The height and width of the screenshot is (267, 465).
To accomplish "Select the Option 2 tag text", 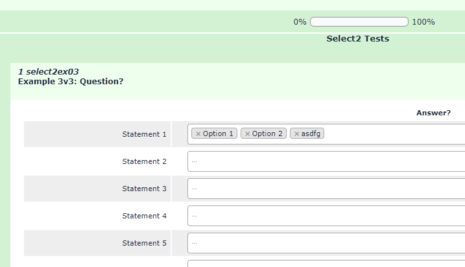I will point(268,134).
